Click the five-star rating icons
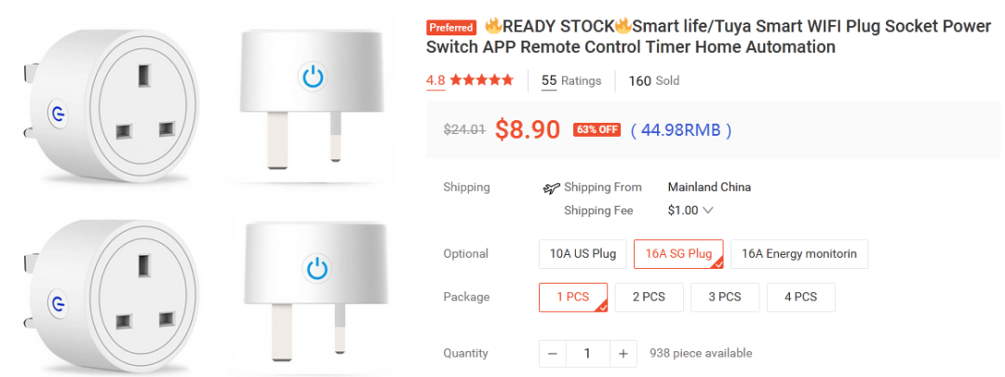The height and width of the screenshot is (377, 1005). [x=482, y=81]
